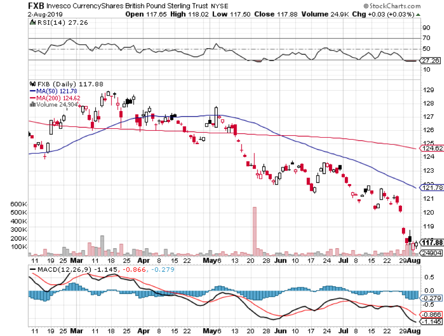The image size is (444, 336).
Task: Click the MACD histogram tag -0.279
Action: (431, 298)
